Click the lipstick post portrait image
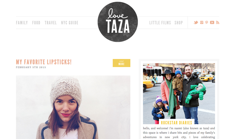The height and width of the screenshot is (139, 233). point(73,107)
